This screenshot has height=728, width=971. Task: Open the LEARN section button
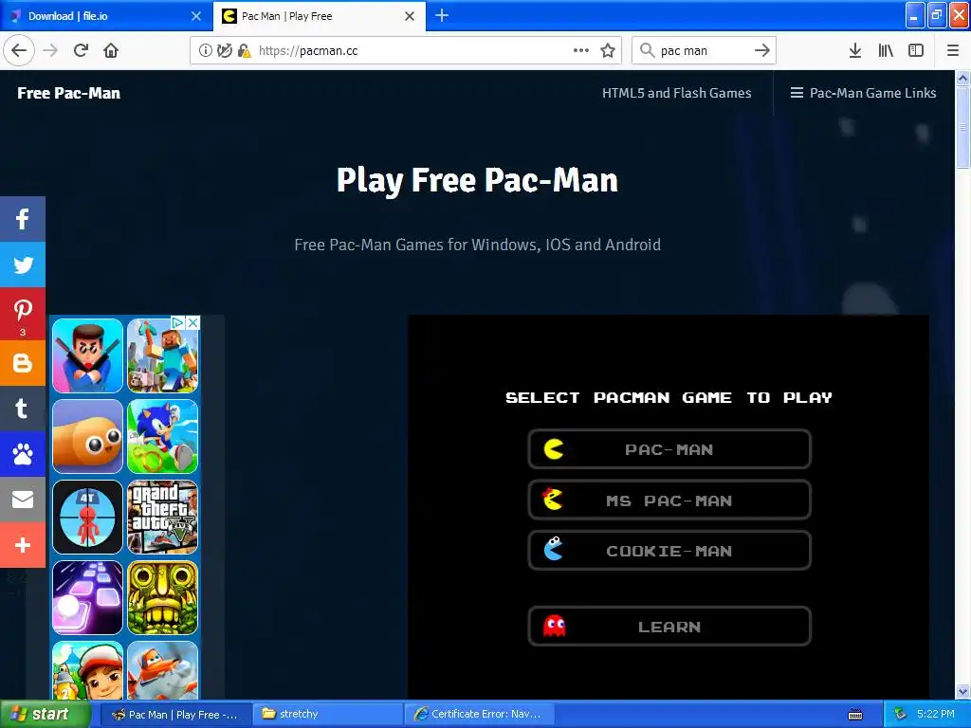pyautogui.click(x=669, y=627)
